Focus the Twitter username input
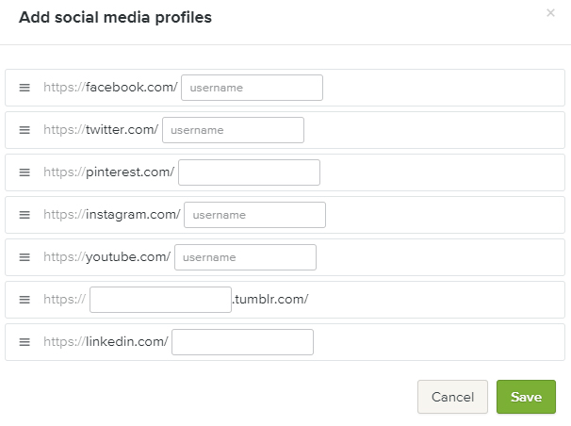 click(x=233, y=130)
